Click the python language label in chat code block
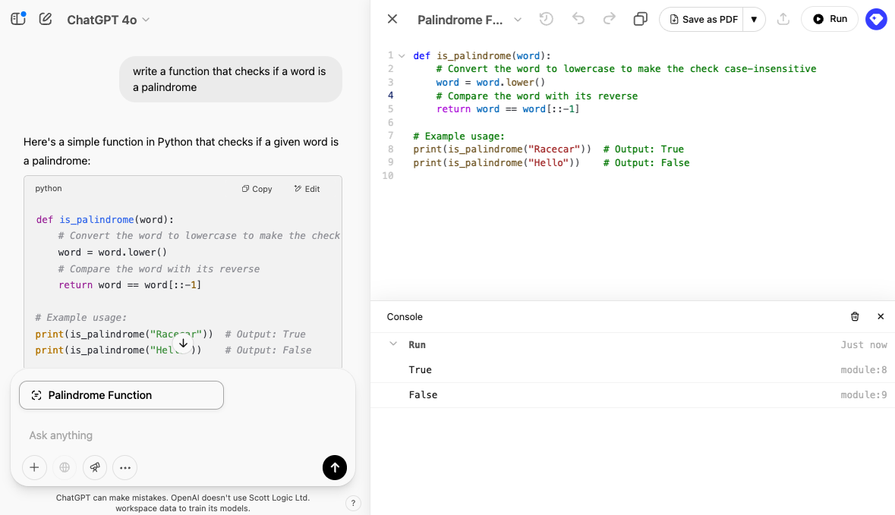Screen dimensions: 895x515 point(49,188)
